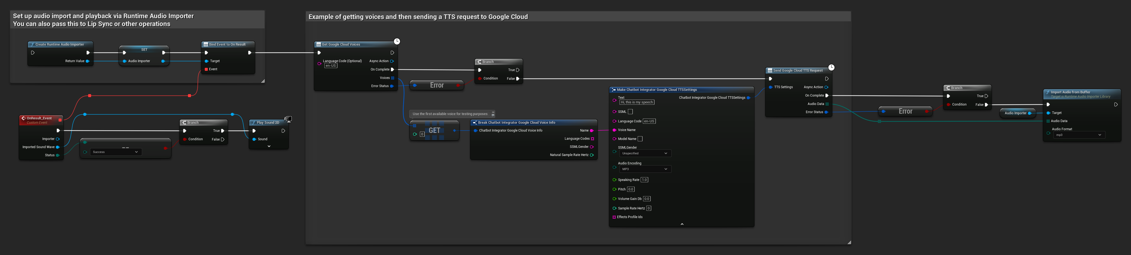Screen dimensions: 1131x255
Task: Click the index 0 field on the GET node
Action: pyautogui.click(x=423, y=134)
